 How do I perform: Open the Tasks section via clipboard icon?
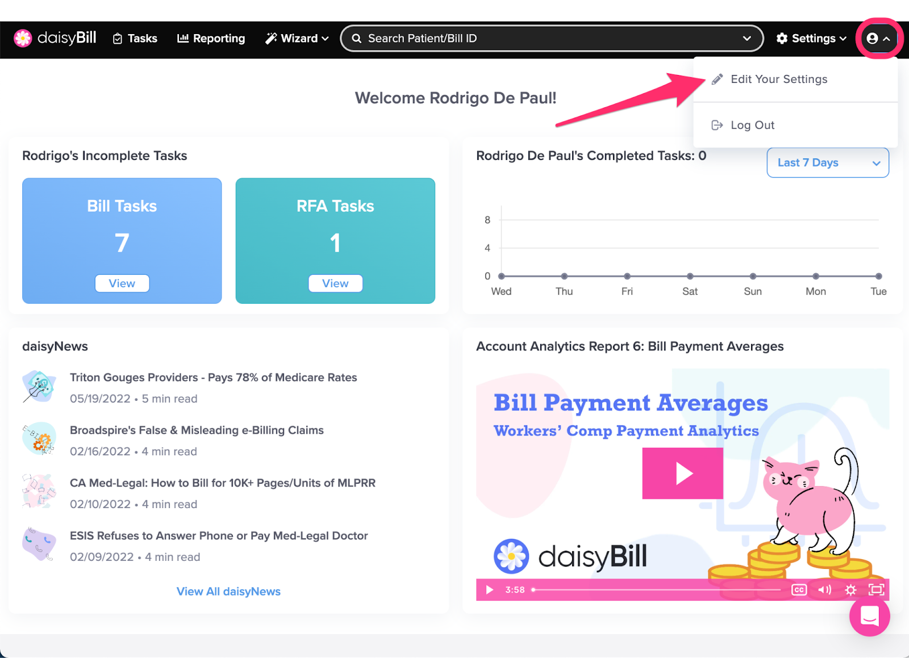click(118, 38)
